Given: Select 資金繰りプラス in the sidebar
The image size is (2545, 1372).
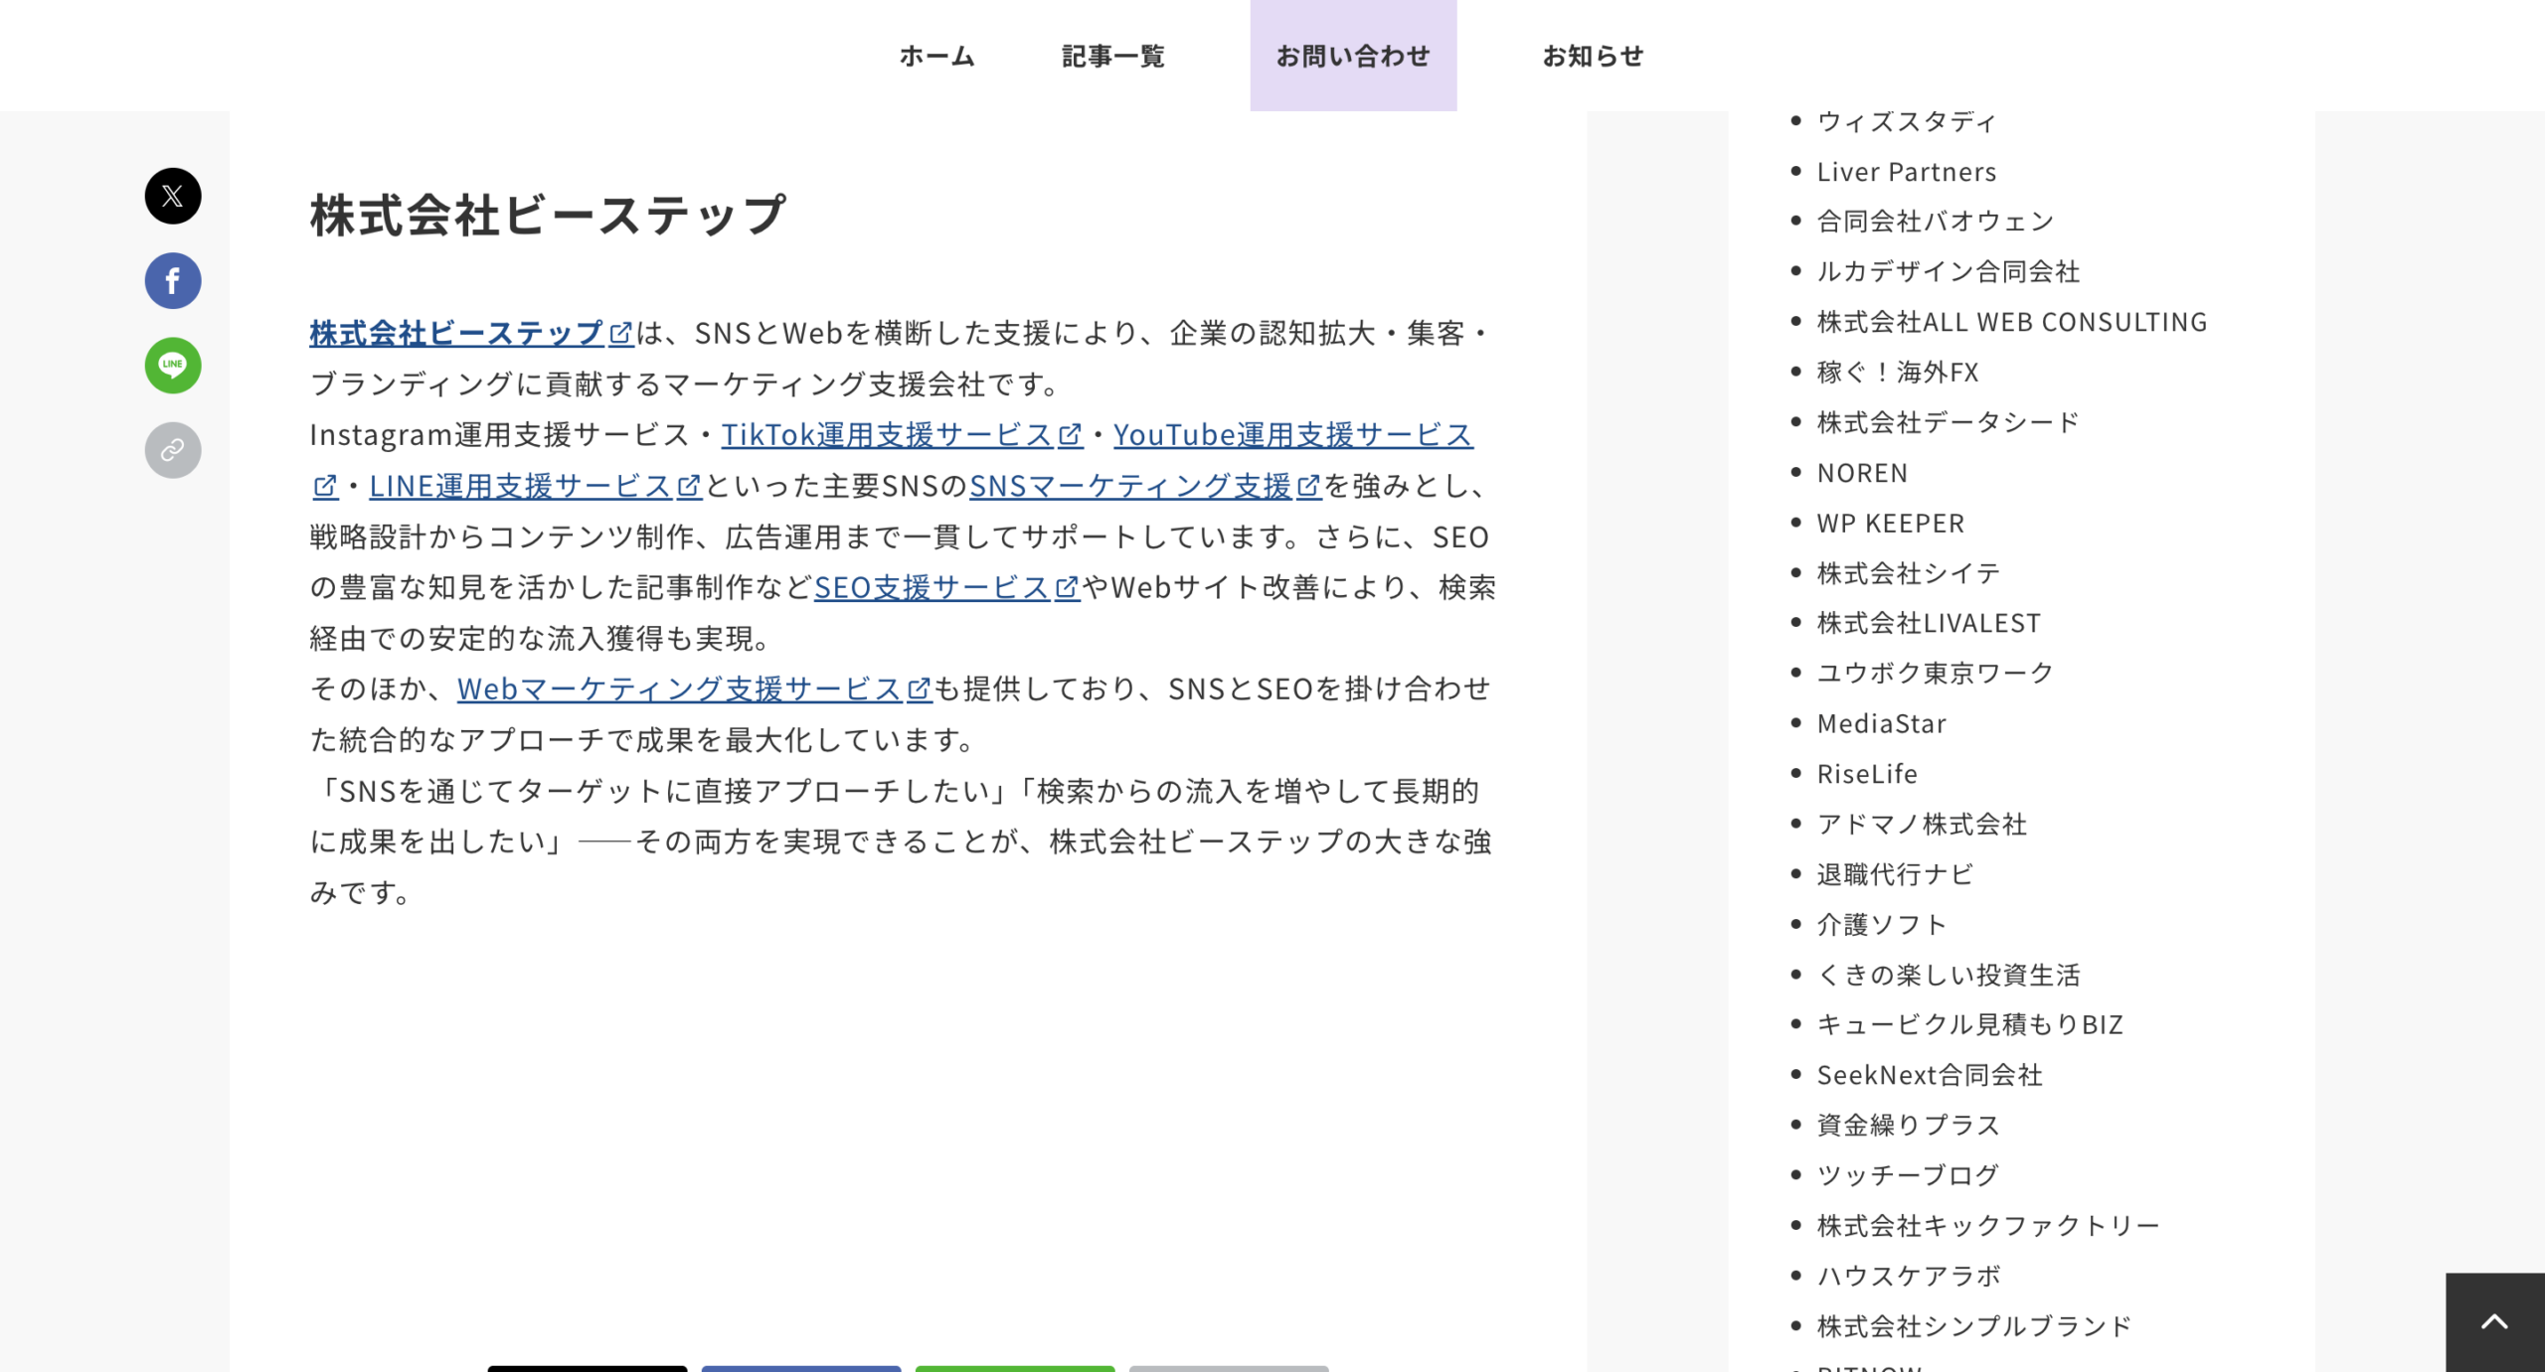Looking at the screenshot, I should tap(1909, 1125).
